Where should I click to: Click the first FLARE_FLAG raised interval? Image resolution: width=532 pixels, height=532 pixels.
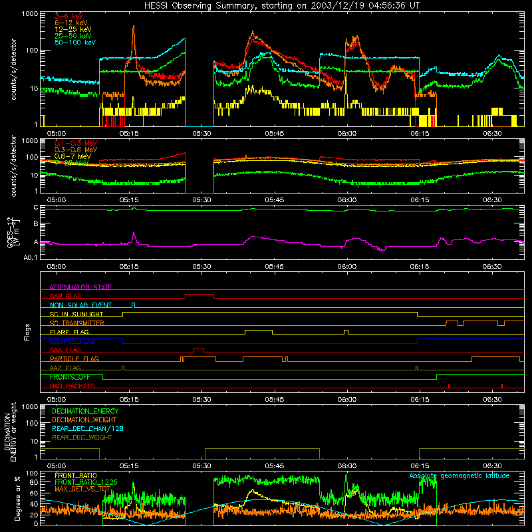[x=259, y=331]
